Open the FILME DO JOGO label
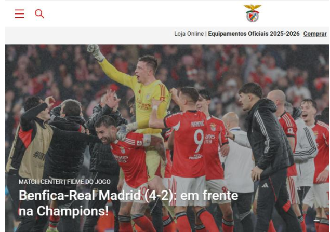The width and height of the screenshot is (330, 232). pyautogui.click(x=88, y=182)
